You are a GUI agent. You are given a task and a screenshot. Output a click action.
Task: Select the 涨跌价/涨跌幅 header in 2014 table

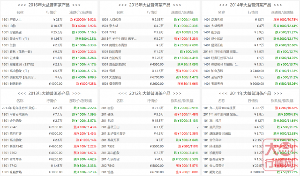click(x=282, y=13)
